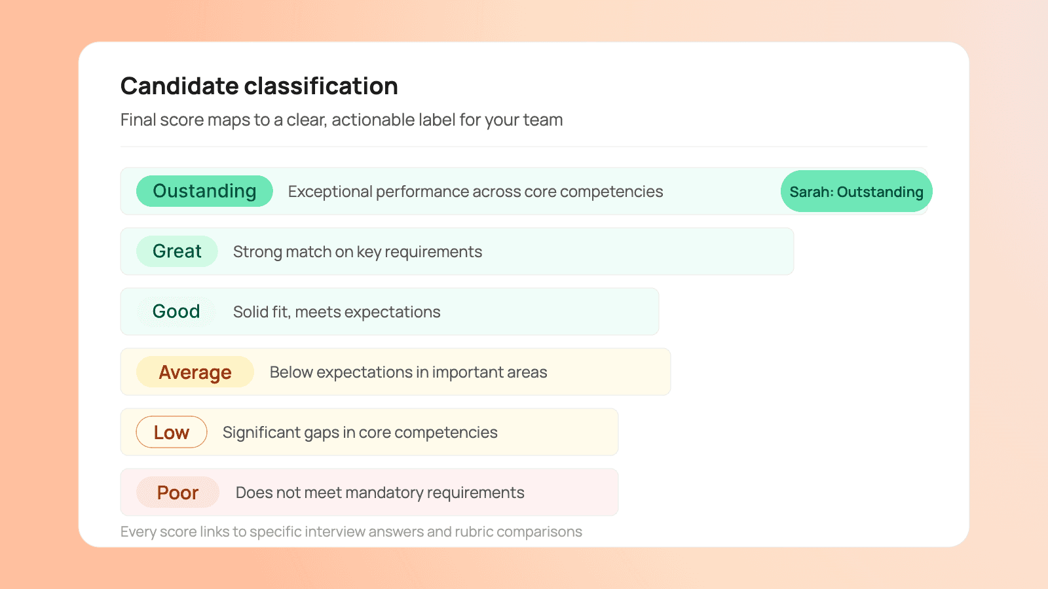Click the Poor label pill
This screenshot has height=589, width=1048.
click(178, 492)
